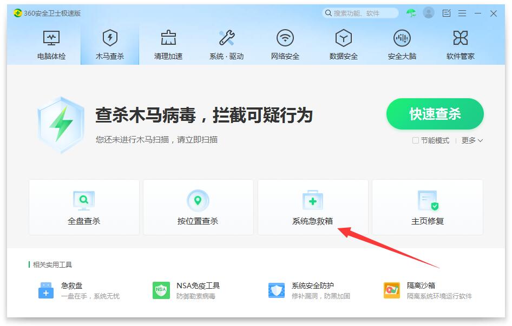Image resolution: width=512 pixels, height=326 pixels.
Task: Switch to 系统·驱动 tab label
Action: [227, 56]
